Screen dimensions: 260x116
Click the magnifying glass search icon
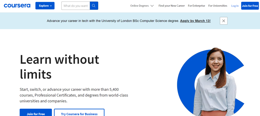(94, 6)
